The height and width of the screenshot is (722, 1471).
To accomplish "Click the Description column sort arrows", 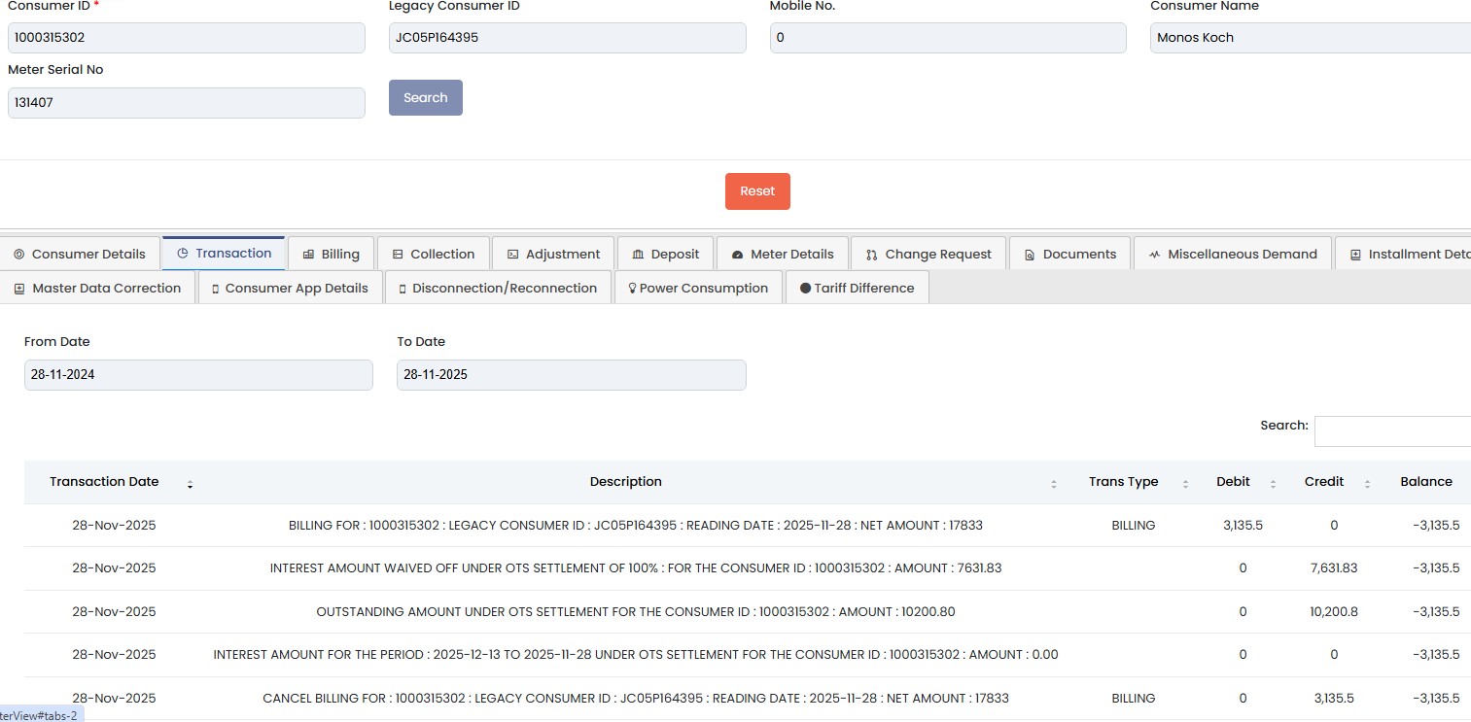I will click(x=1054, y=484).
